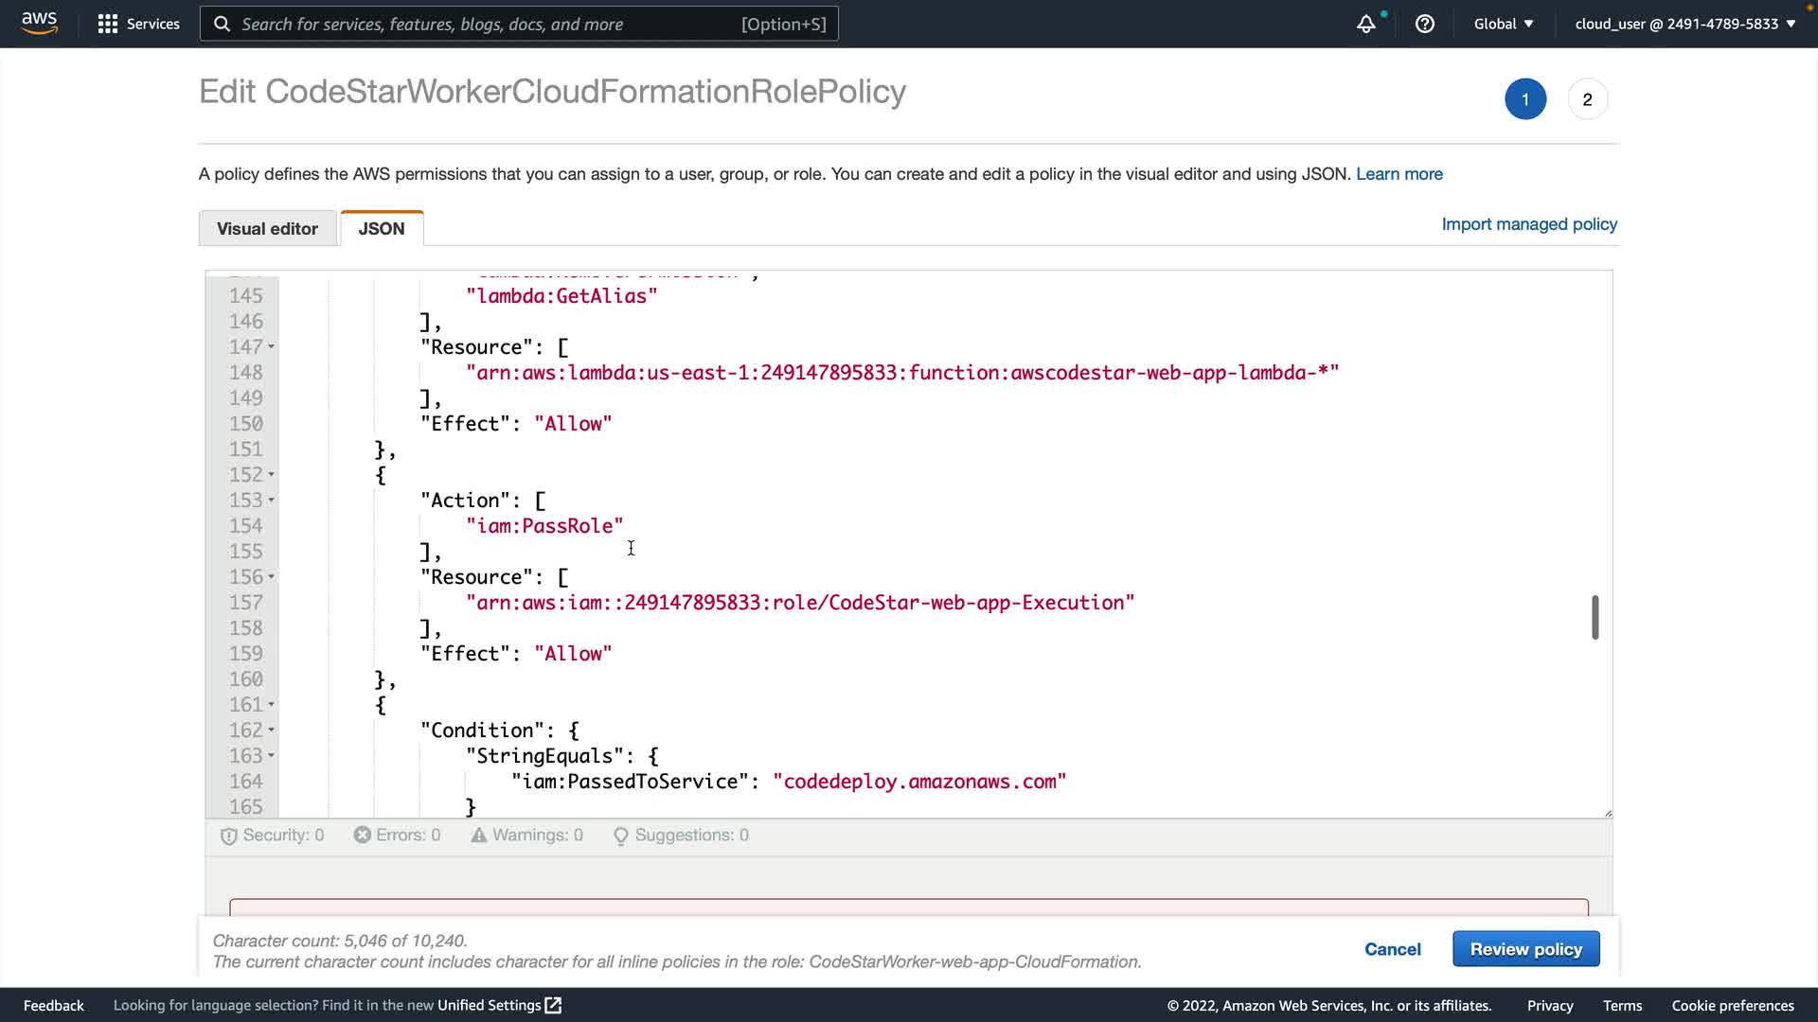Collapse the code fold at line 147
Image resolution: width=1818 pixels, height=1022 pixels.
272,347
